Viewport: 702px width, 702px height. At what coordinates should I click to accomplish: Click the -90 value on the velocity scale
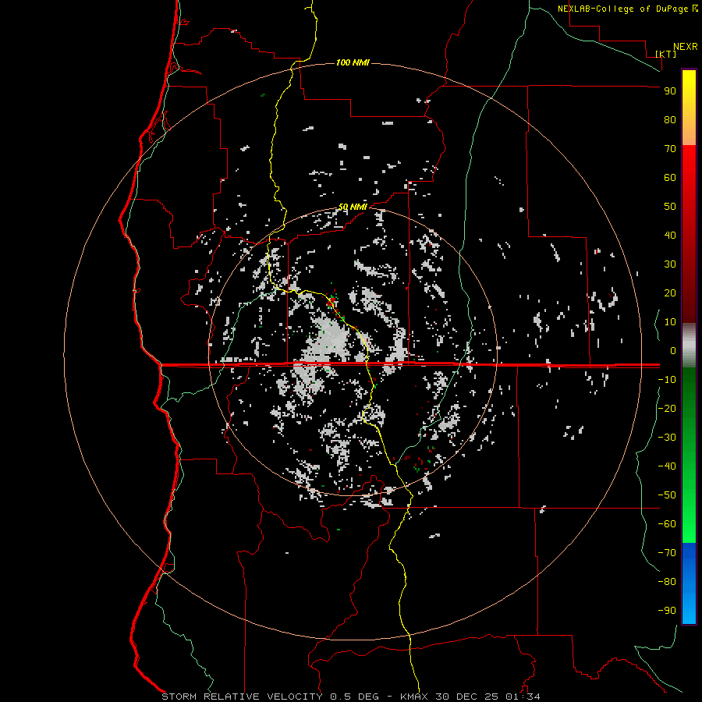coord(667,611)
